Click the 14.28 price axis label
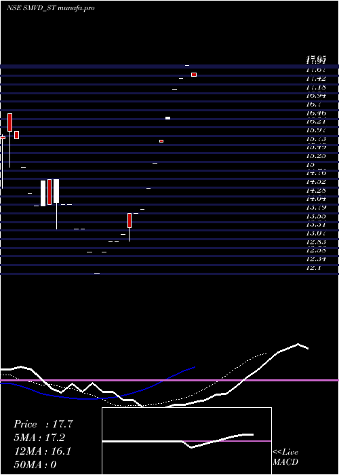339x475 pixels. click(x=316, y=190)
